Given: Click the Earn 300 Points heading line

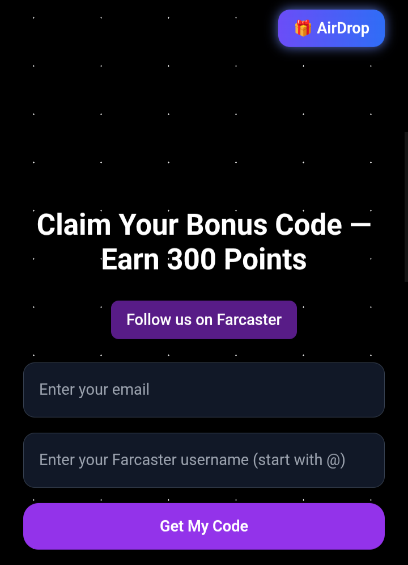Looking at the screenshot, I should tap(204, 259).
